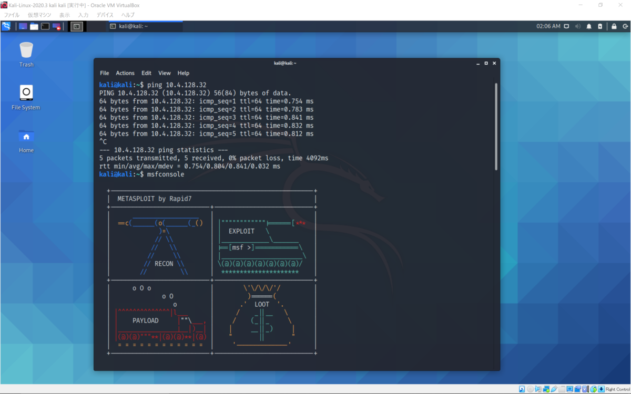Open the Kali dragon applications menu

pos(6,26)
